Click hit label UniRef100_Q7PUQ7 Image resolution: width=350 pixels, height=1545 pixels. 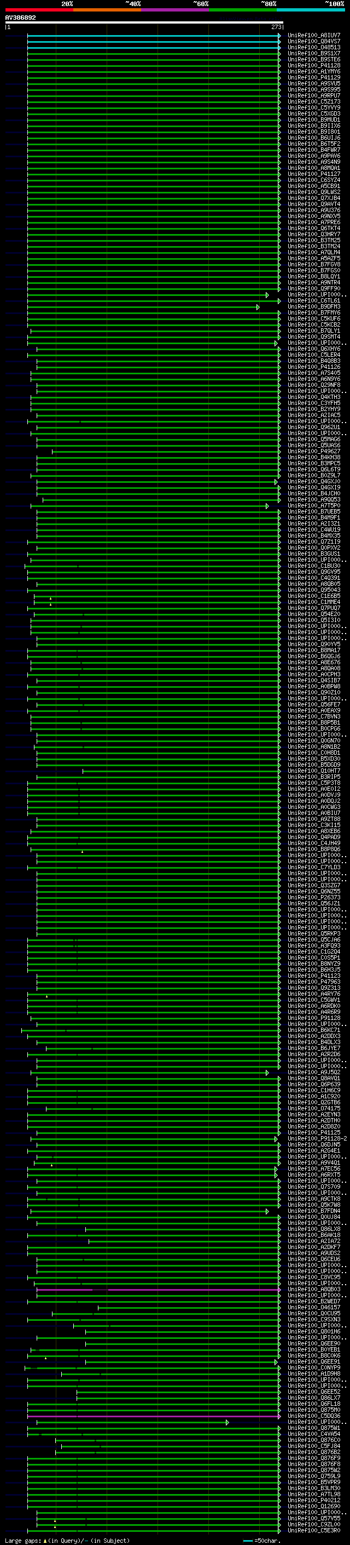point(313,609)
